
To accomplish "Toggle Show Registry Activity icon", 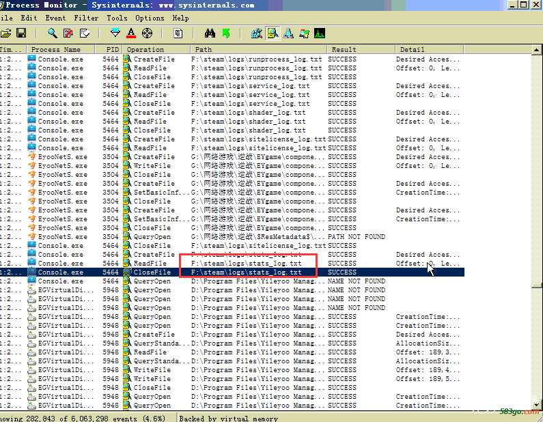I will (x=257, y=33).
